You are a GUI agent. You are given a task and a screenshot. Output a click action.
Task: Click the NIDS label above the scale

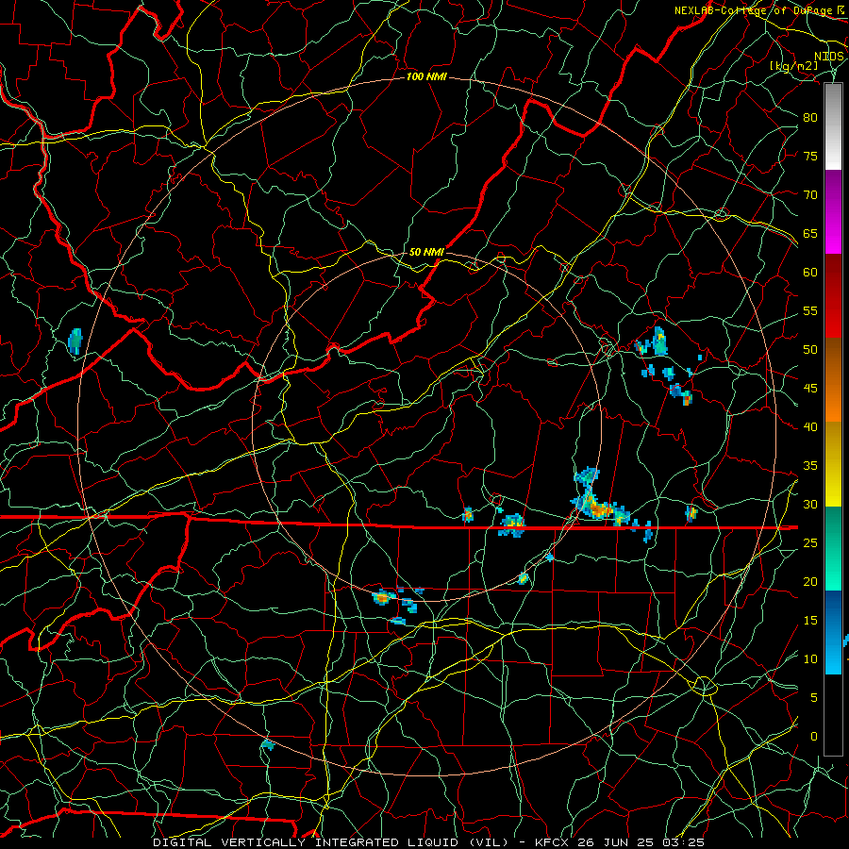(x=829, y=57)
